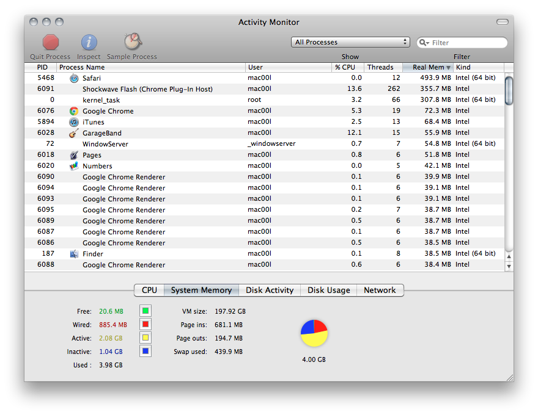538x415 pixels.
Task: Click the Used 3.98 GB value
Action: point(111,365)
